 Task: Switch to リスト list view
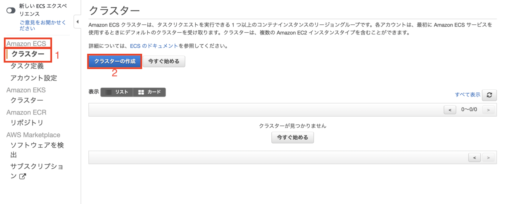tap(117, 92)
